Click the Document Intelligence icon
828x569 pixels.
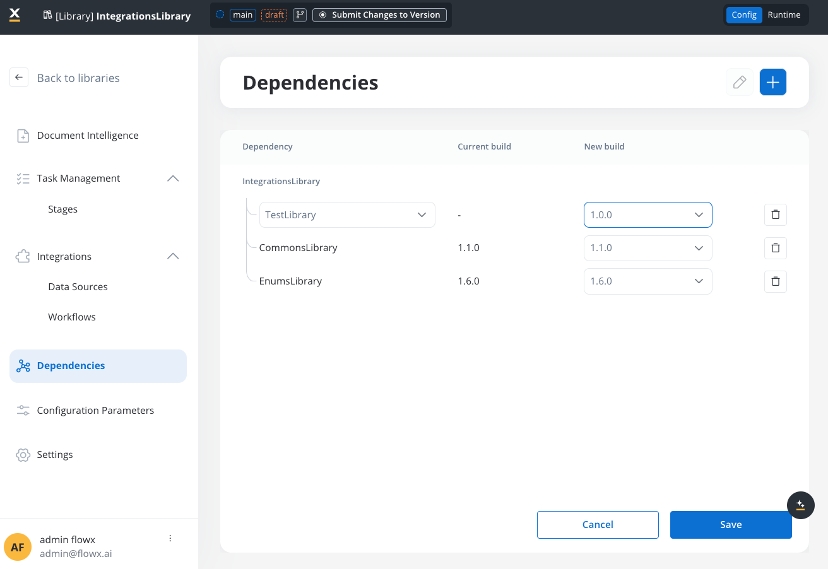pos(23,136)
